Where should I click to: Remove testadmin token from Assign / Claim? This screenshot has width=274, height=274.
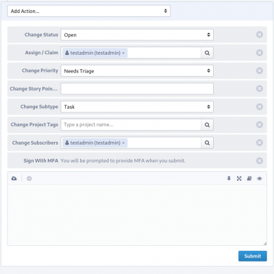123,53
